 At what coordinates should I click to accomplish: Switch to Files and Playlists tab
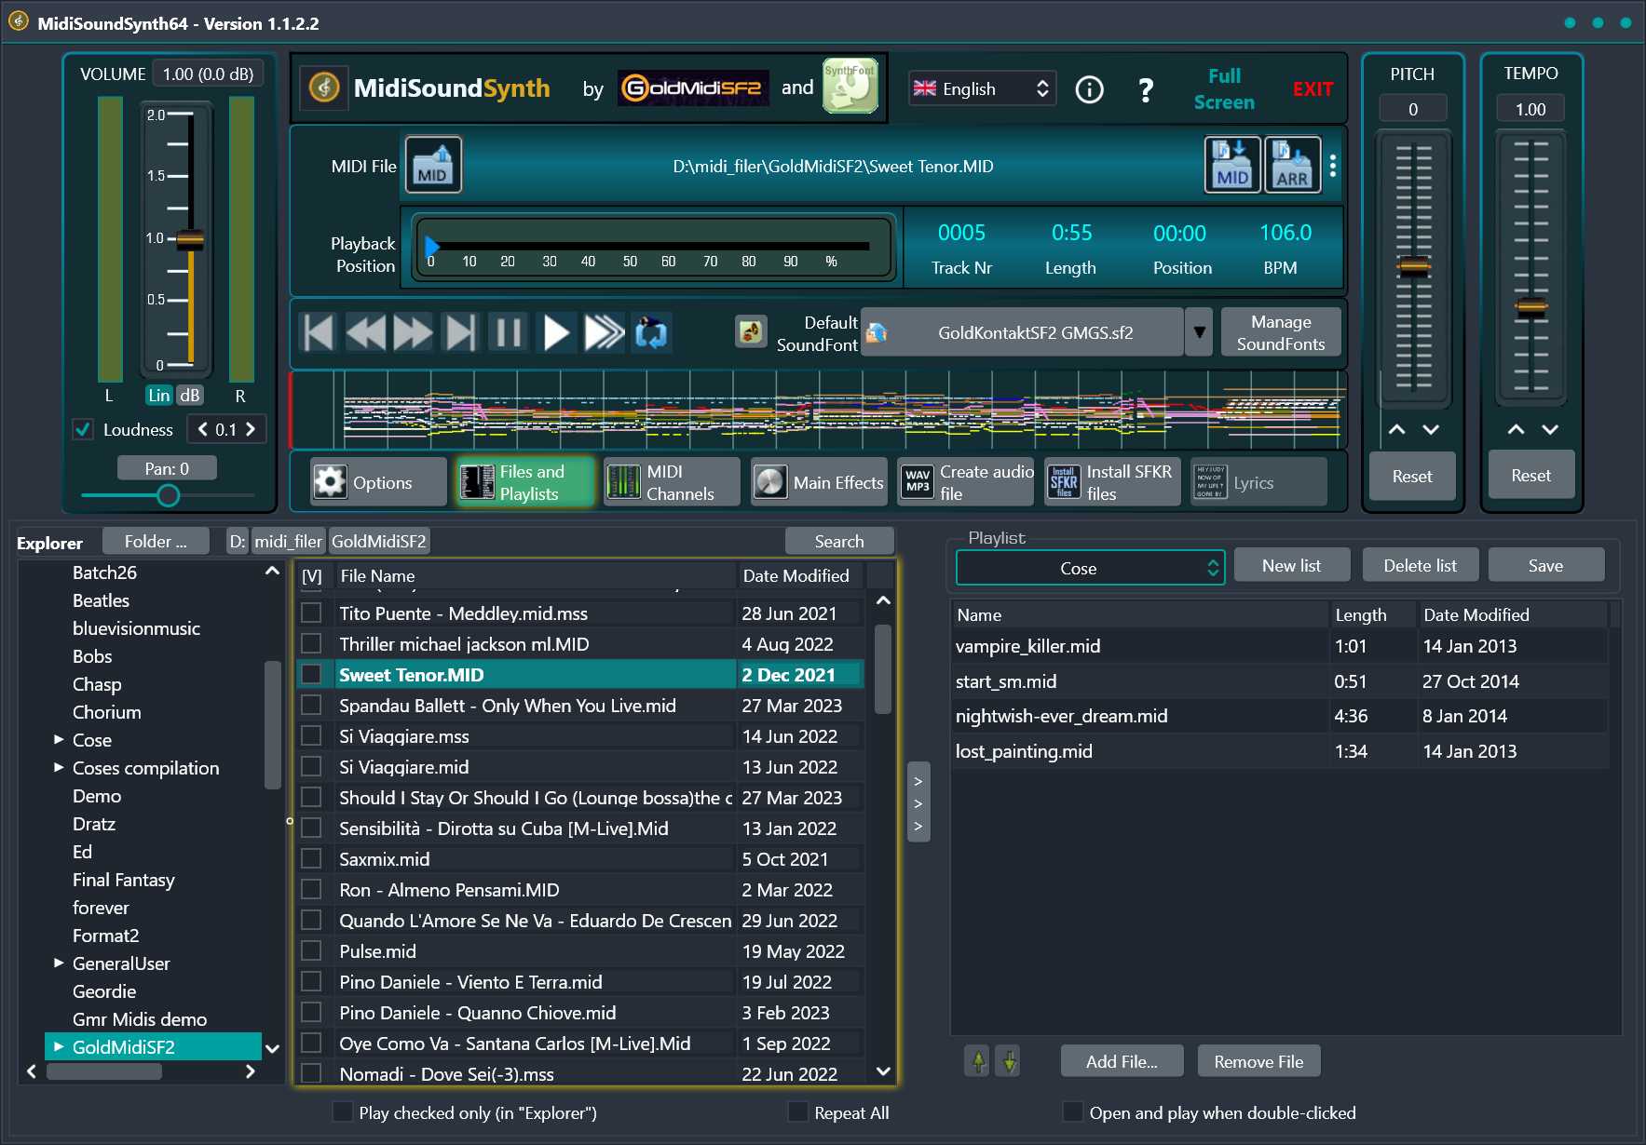[525, 482]
